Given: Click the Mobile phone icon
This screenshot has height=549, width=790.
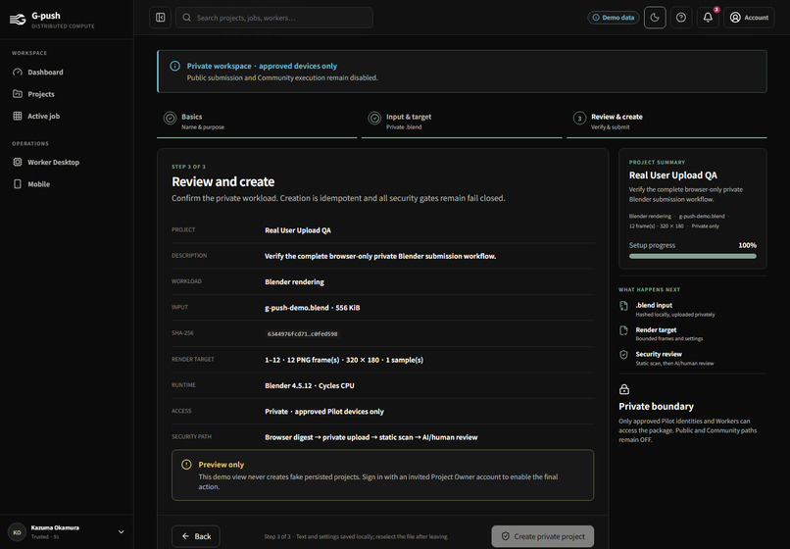Looking at the screenshot, I should (x=18, y=184).
